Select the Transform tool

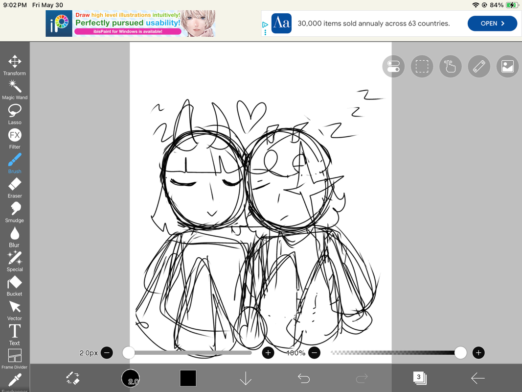coord(15,65)
